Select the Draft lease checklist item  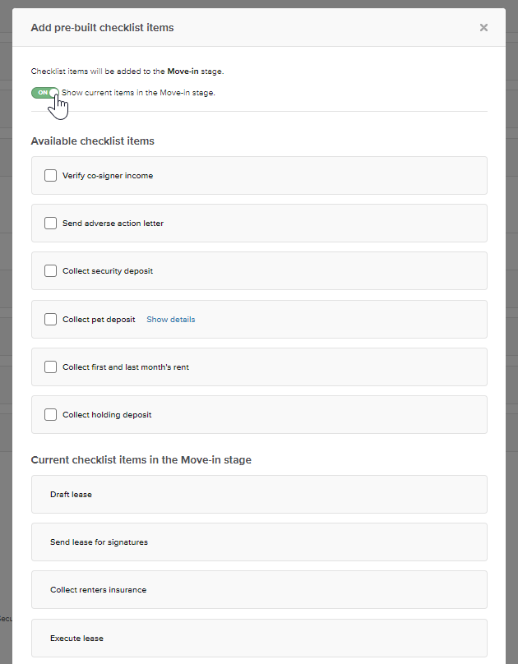pos(259,494)
